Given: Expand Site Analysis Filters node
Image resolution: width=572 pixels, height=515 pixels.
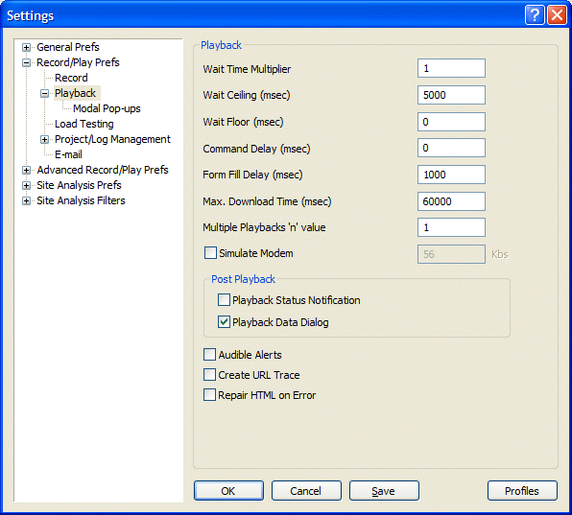Looking at the screenshot, I should [26, 200].
